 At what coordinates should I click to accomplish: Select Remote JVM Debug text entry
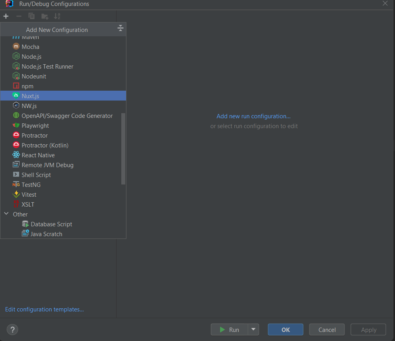pyautogui.click(x=47, y=165)
